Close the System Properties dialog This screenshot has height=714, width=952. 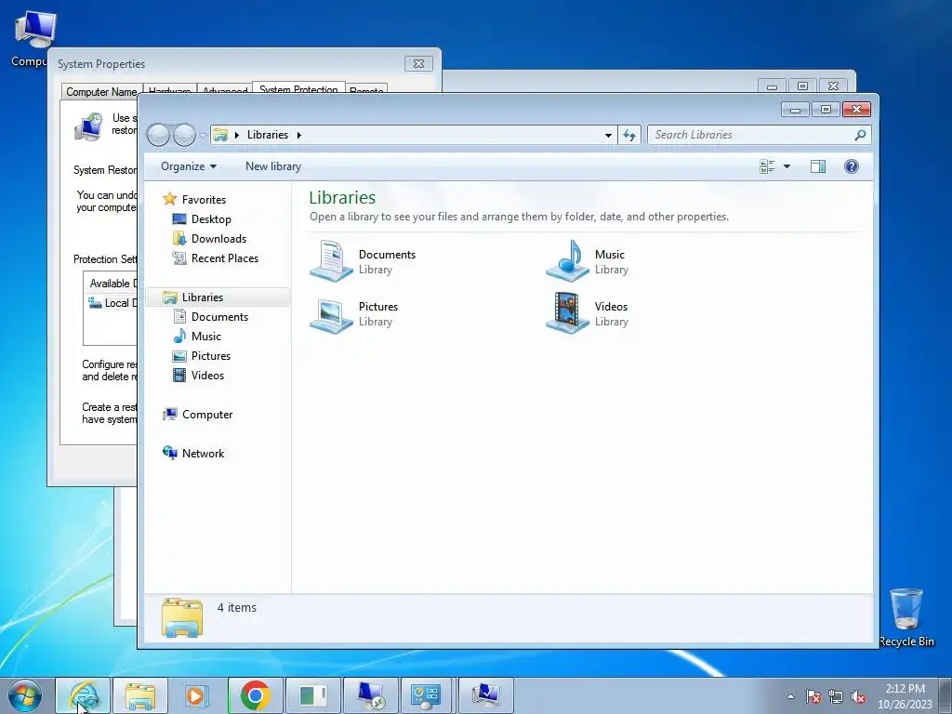coord(418,64)
